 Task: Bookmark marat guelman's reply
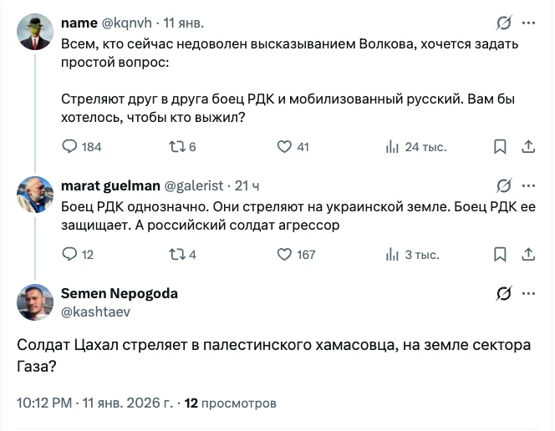point(500,255)
